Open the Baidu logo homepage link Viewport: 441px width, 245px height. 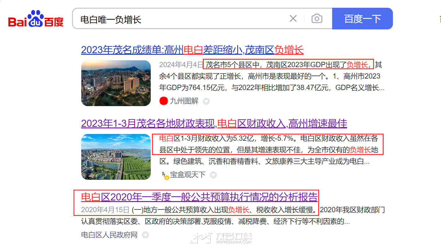coord(36,19)
